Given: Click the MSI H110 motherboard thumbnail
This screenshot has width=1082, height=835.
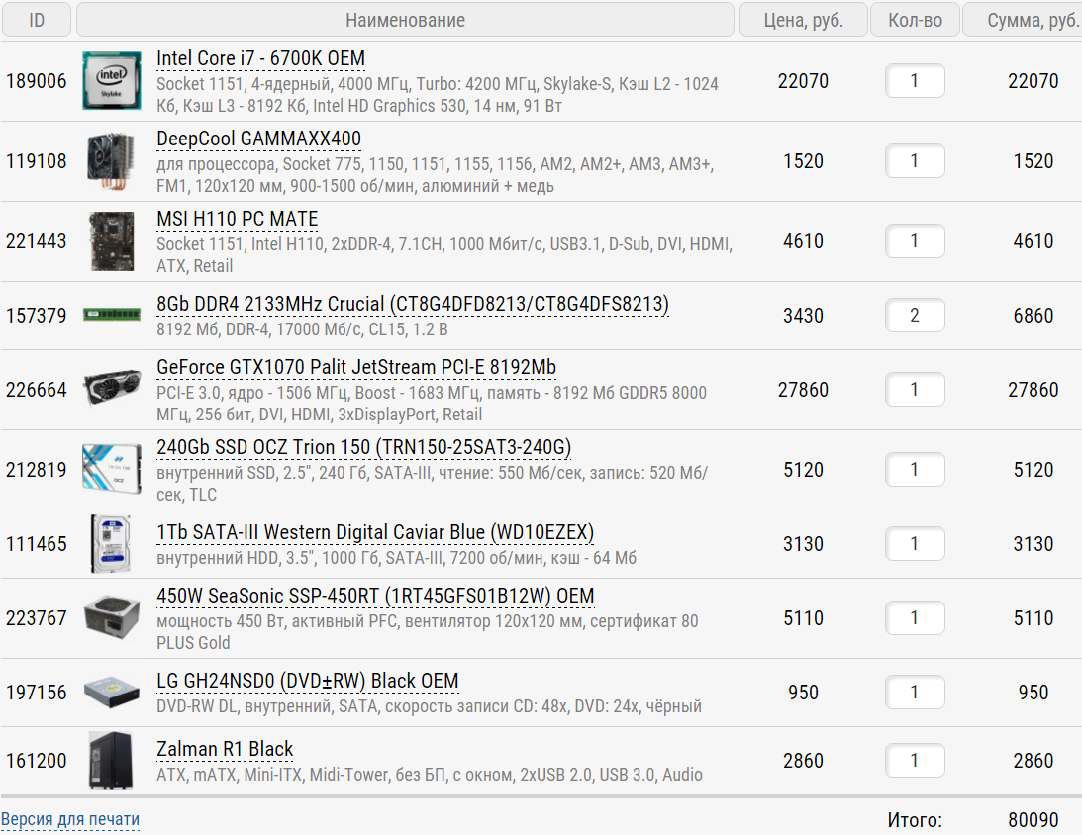Looking at the screenshot, I should (111, 240).
